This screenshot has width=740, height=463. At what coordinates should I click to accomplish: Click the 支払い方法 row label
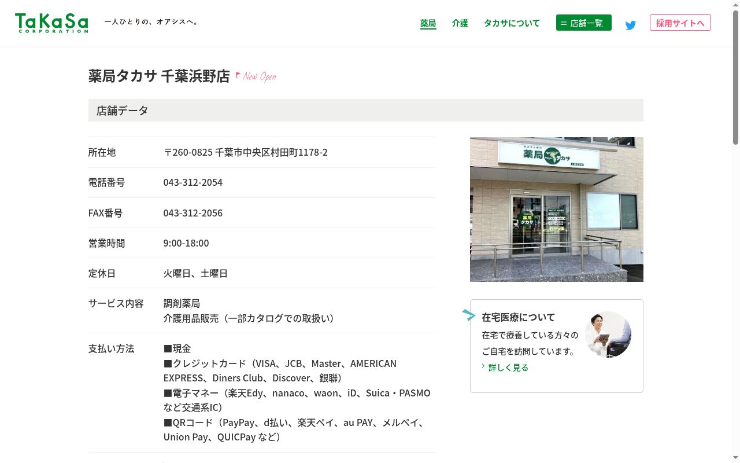point(112,348)
